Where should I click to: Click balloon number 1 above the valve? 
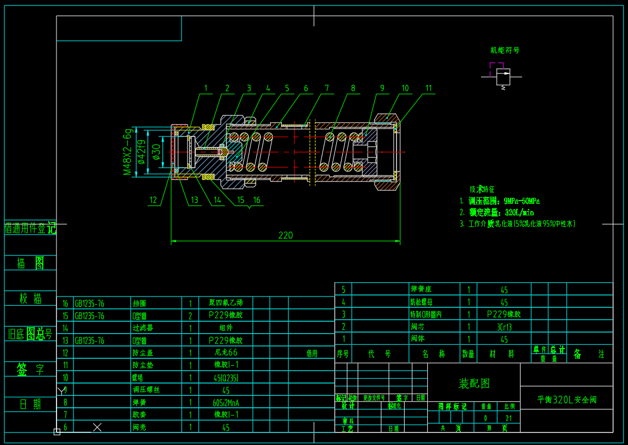click(207, 87)
